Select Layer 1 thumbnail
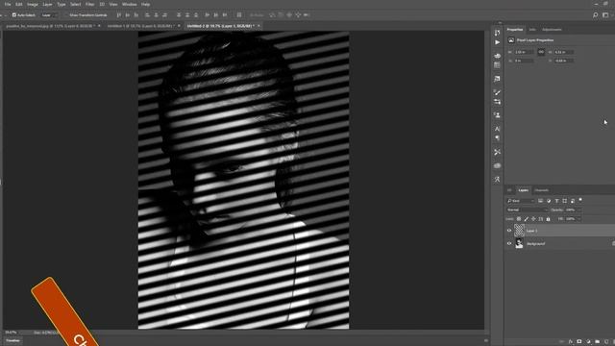615x346 pixels. pyautogui.click(x=519, y=231)
